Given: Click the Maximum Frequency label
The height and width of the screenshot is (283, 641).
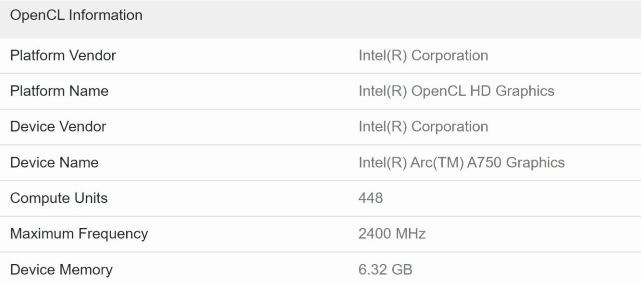Looking at the screenshot, I should pyautogui.click(x=79, y=233).
